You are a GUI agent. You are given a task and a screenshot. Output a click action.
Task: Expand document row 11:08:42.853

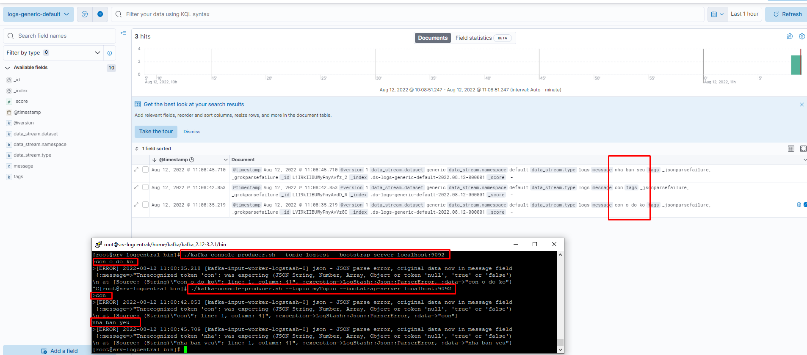click(136, 187)
